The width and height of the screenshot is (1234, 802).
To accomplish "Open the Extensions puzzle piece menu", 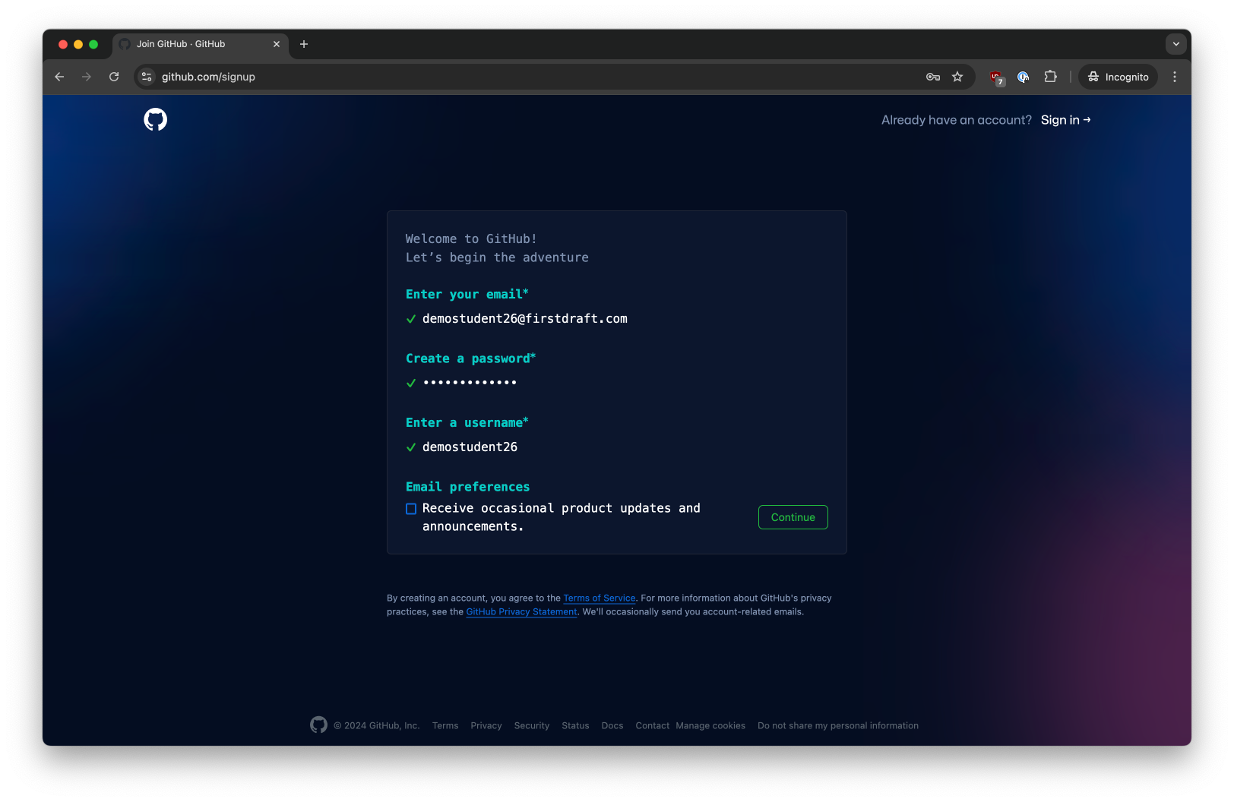I will coord(1050,77).
